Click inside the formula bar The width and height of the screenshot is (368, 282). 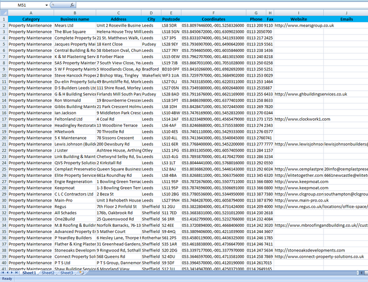[x=222, y=5]
